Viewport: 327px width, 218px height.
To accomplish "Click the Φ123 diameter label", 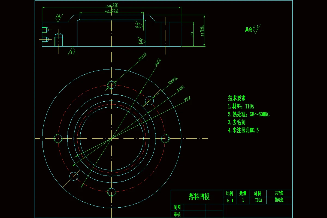I will coord(158,62).
